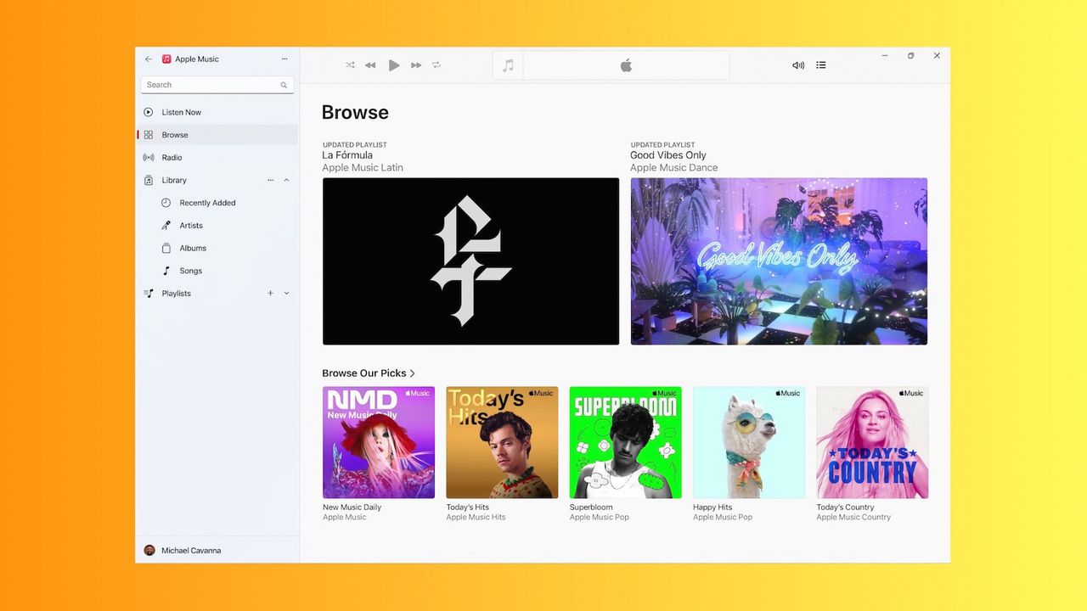The width and height of the screenshot is (1087, 611).
Task: Select Radio in the sidebar
Action: tap(172, 157)
